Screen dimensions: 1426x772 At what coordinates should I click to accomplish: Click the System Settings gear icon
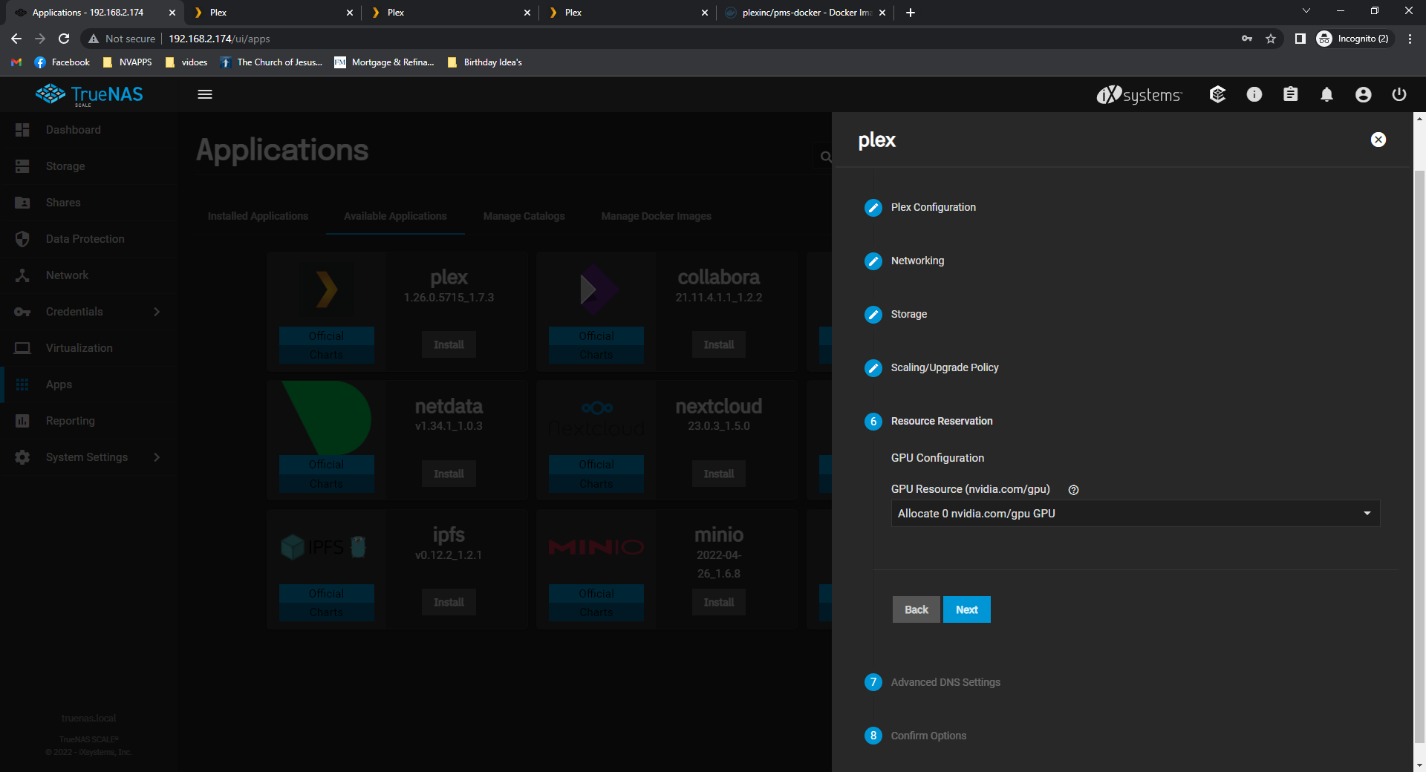click(x=22, y=457)
